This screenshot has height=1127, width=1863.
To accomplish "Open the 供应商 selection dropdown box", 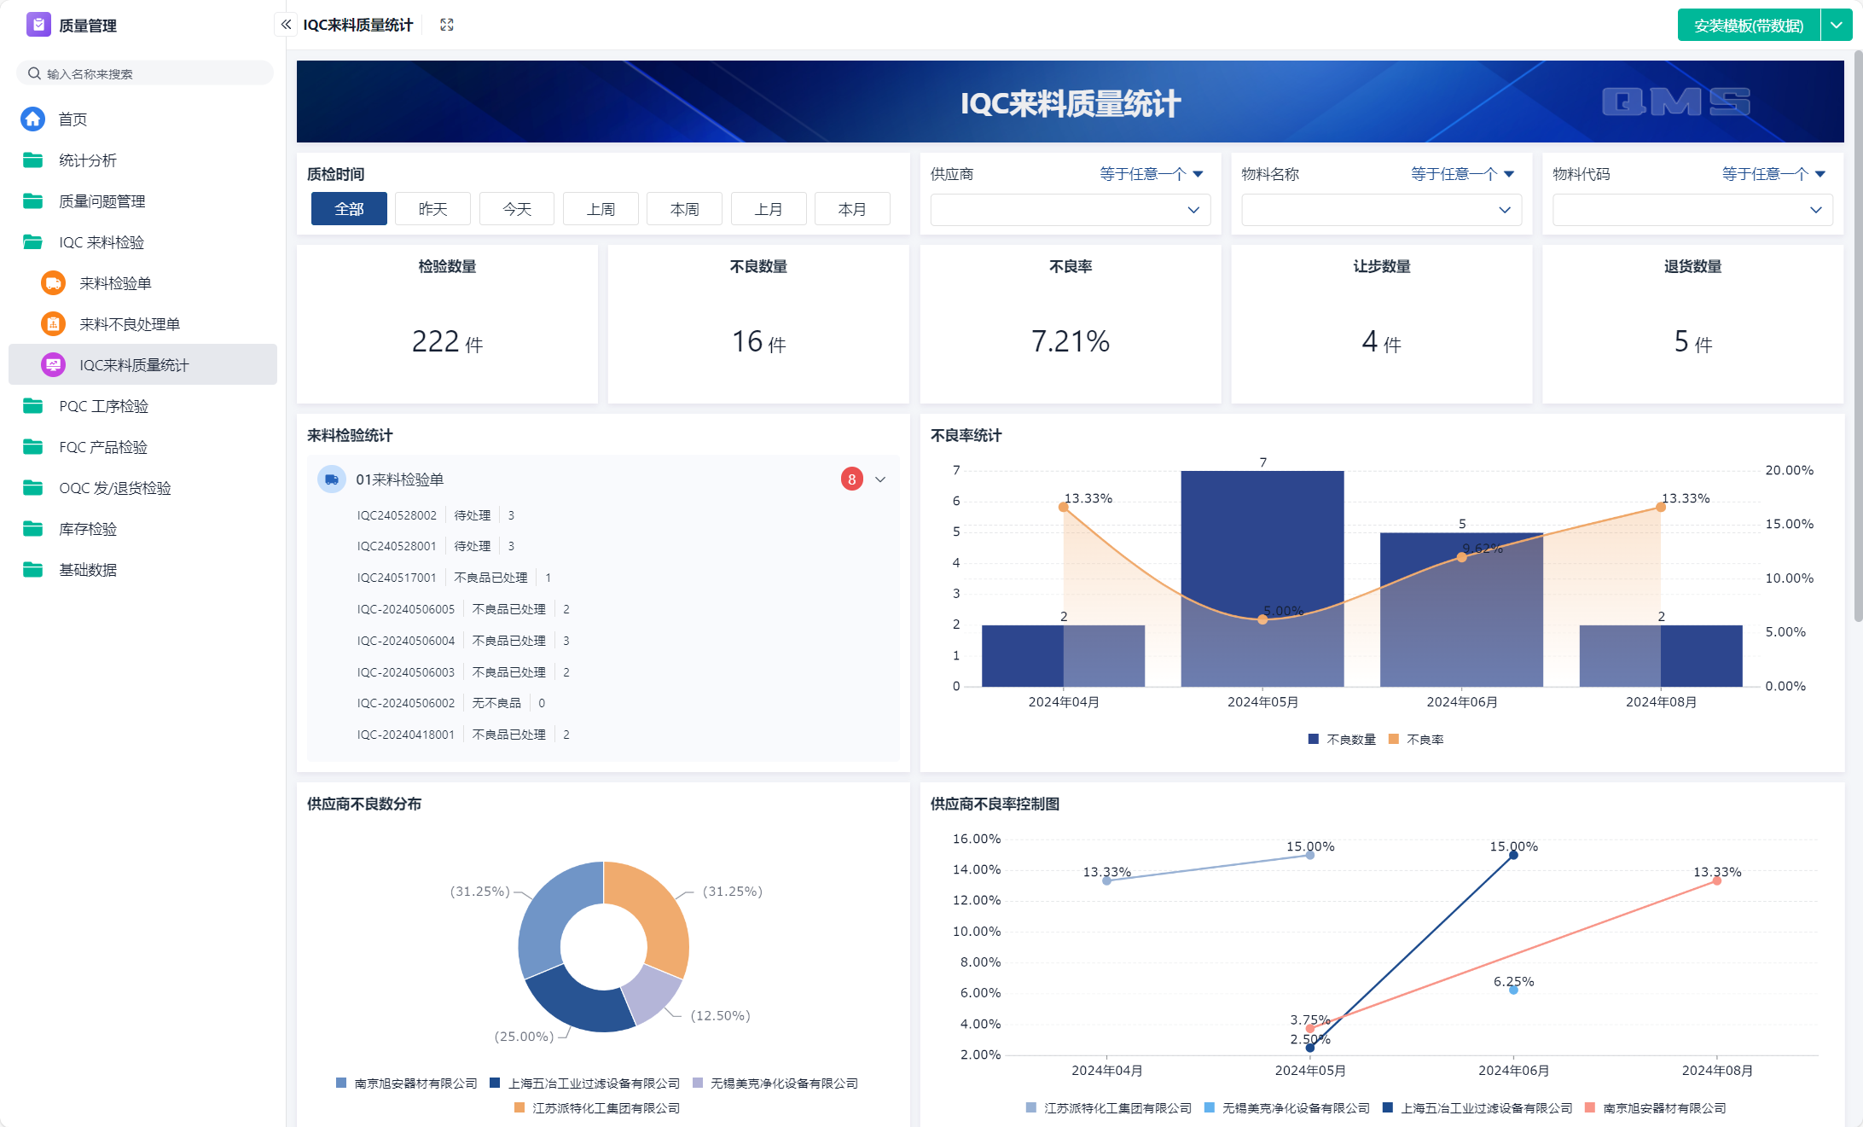I will point(1070,210).
